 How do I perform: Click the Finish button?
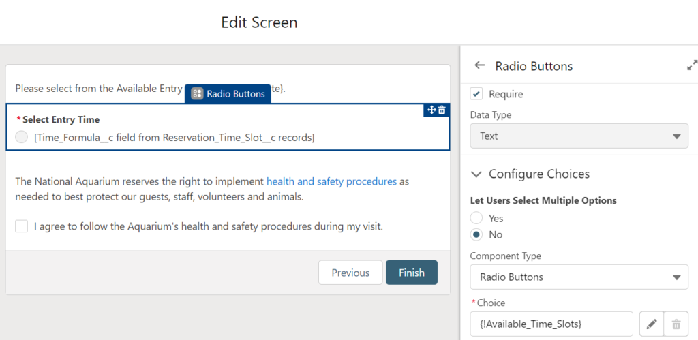point(412,273)
